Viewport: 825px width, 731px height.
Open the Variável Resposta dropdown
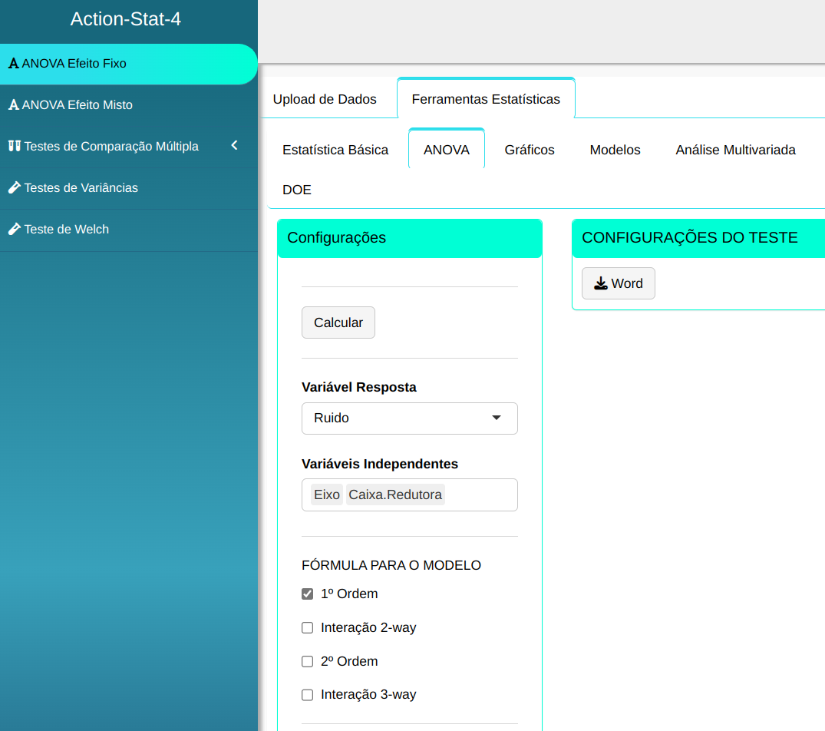[x=409, y=418]
